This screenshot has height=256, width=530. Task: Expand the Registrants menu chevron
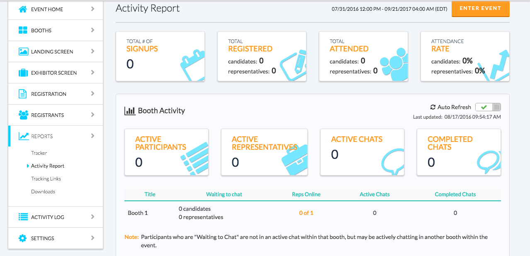pos(92,115)
